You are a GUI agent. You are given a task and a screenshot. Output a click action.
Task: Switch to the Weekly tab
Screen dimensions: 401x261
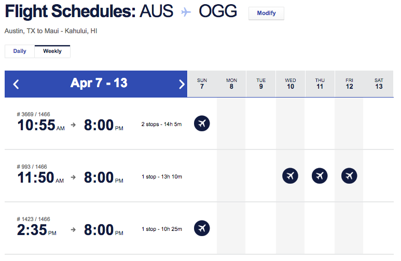[x=52, y=51]
